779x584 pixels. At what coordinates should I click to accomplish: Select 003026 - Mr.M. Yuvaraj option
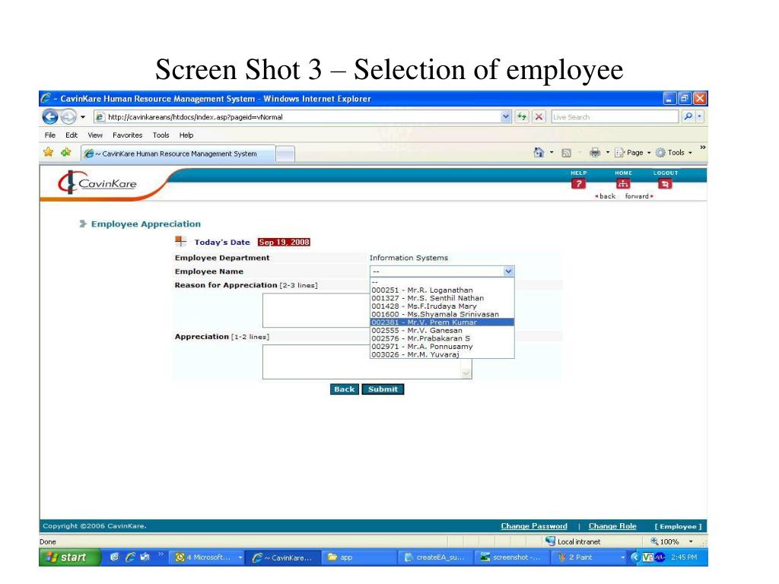[442, 354]
